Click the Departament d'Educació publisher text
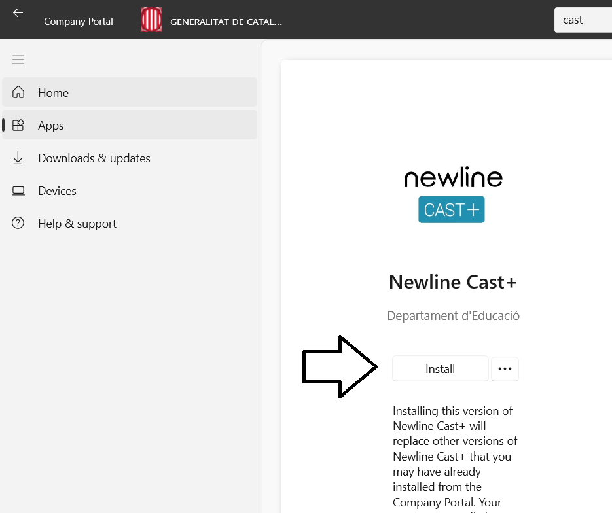 (x=453, y=315)
